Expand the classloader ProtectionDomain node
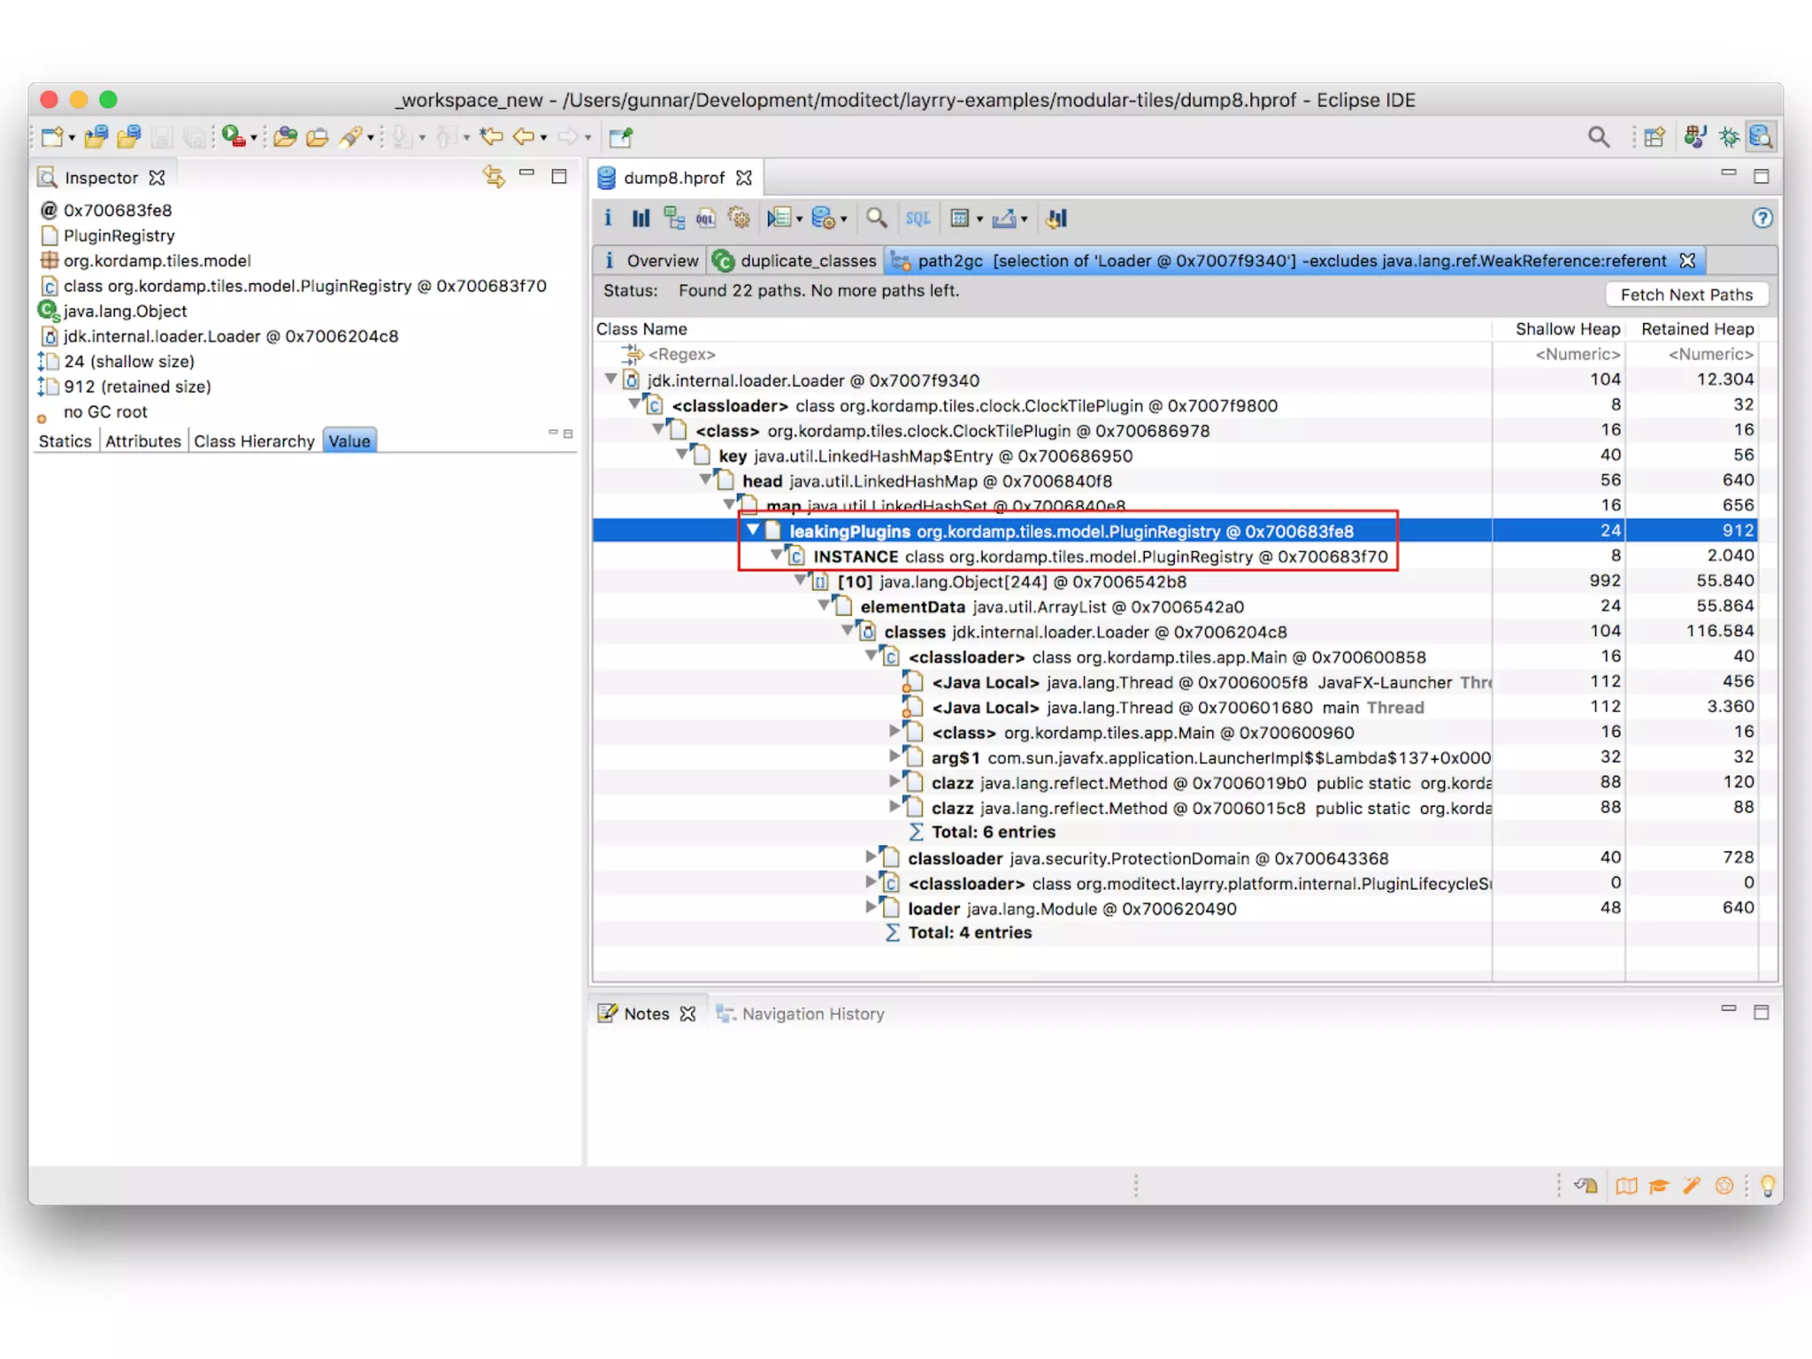1812x1359 pixels. [871, 856]
